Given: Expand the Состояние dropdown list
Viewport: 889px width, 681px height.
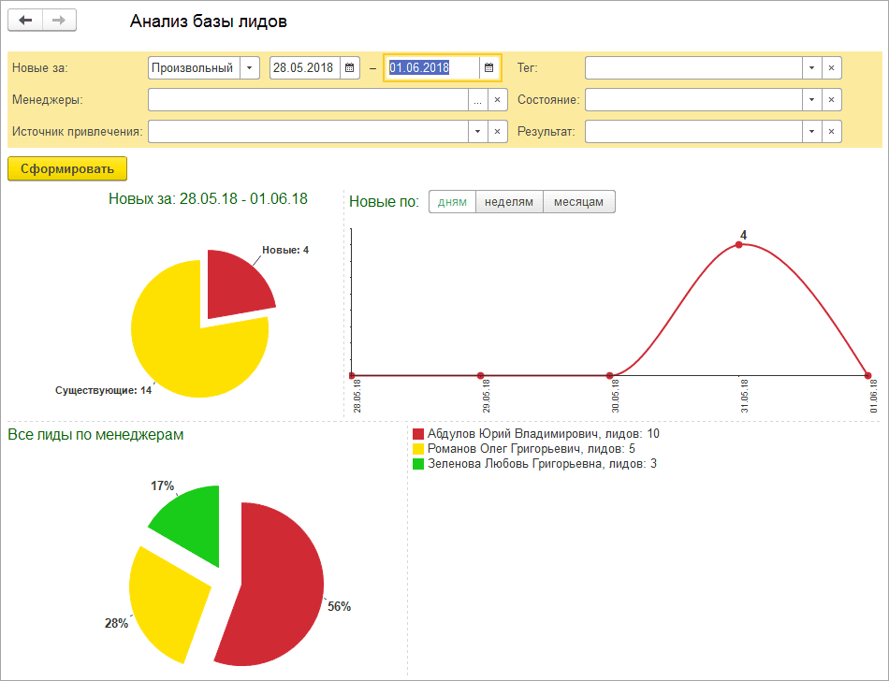Looking at the screenshot, I should (812, 100).
